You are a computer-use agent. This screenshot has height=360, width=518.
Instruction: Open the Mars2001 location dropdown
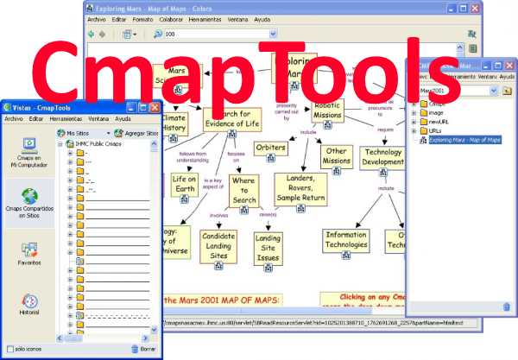(x=494, y=91)
